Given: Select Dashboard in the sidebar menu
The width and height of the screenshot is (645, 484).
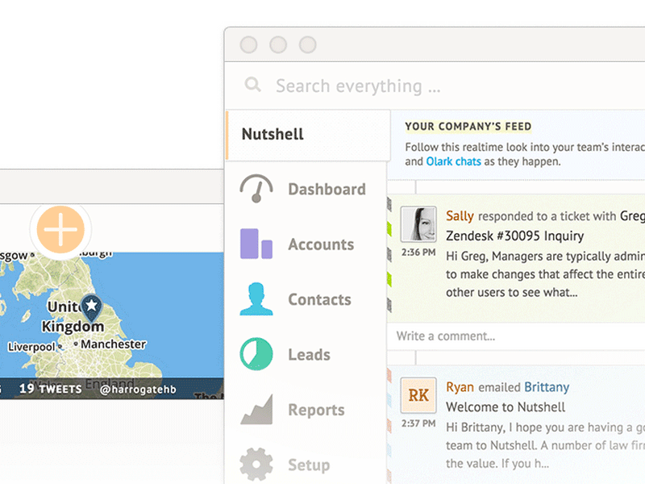Looking at the screenshot, I should (x=327, y=189).
